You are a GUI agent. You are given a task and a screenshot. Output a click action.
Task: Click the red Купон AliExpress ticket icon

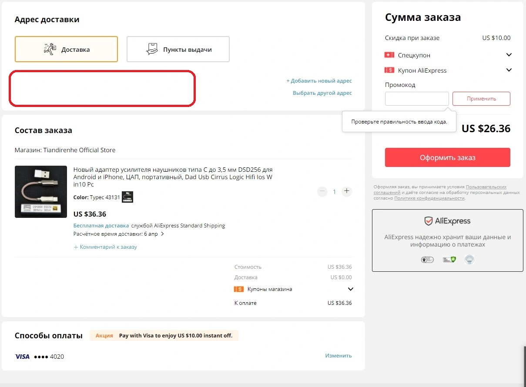[x=389, y=70]
